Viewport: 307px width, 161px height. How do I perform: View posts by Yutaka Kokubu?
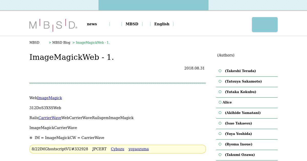pyautogui.click(x=240, y=92)
